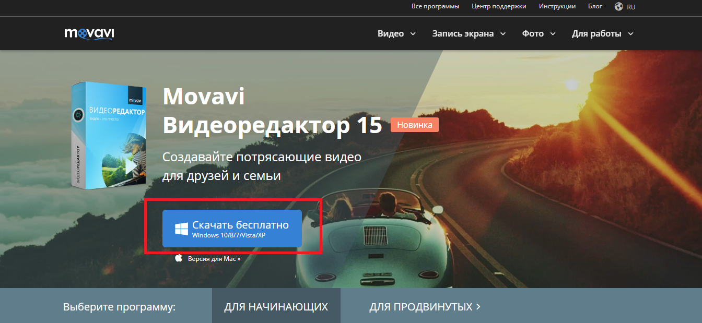702x323 pixels.
Task: Click the orange Новинка badge
Action: 415,125
